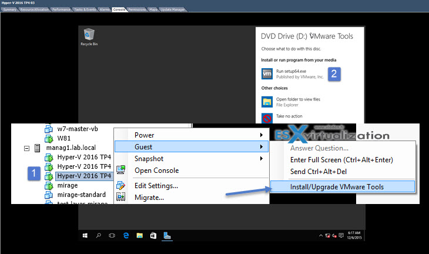
Task: Click the Edit Settings pencil icon
Action: pos(120,186)
